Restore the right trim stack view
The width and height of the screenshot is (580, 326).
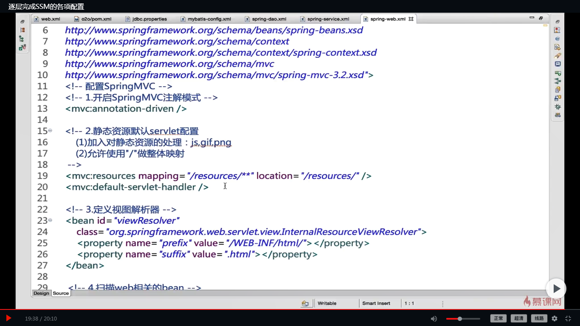(557, 22)
